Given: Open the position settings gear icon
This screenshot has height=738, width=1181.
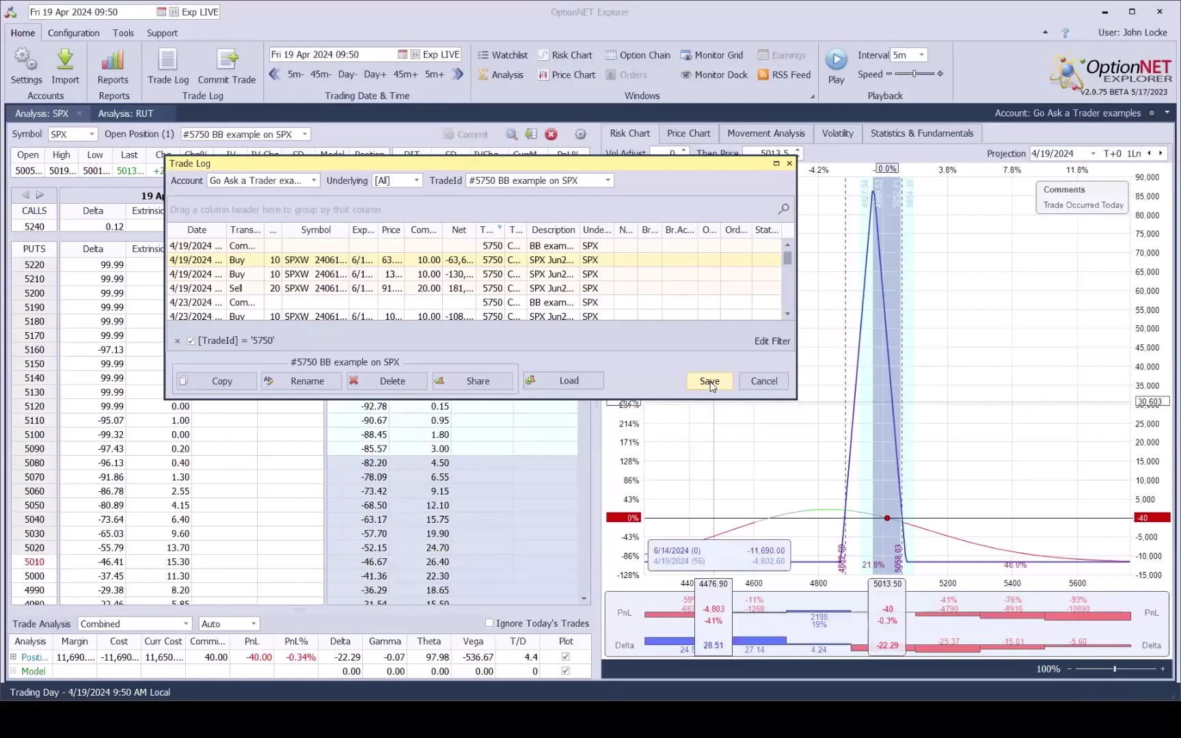Looking at the screenshot, I should point(580,135).
